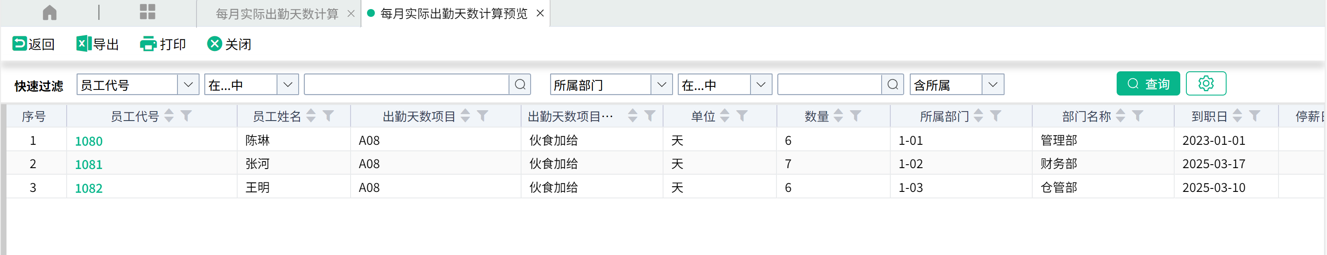1327x255 pixels.
Task: Filter the 部门名称 column
Action: tap(1137, 116)
